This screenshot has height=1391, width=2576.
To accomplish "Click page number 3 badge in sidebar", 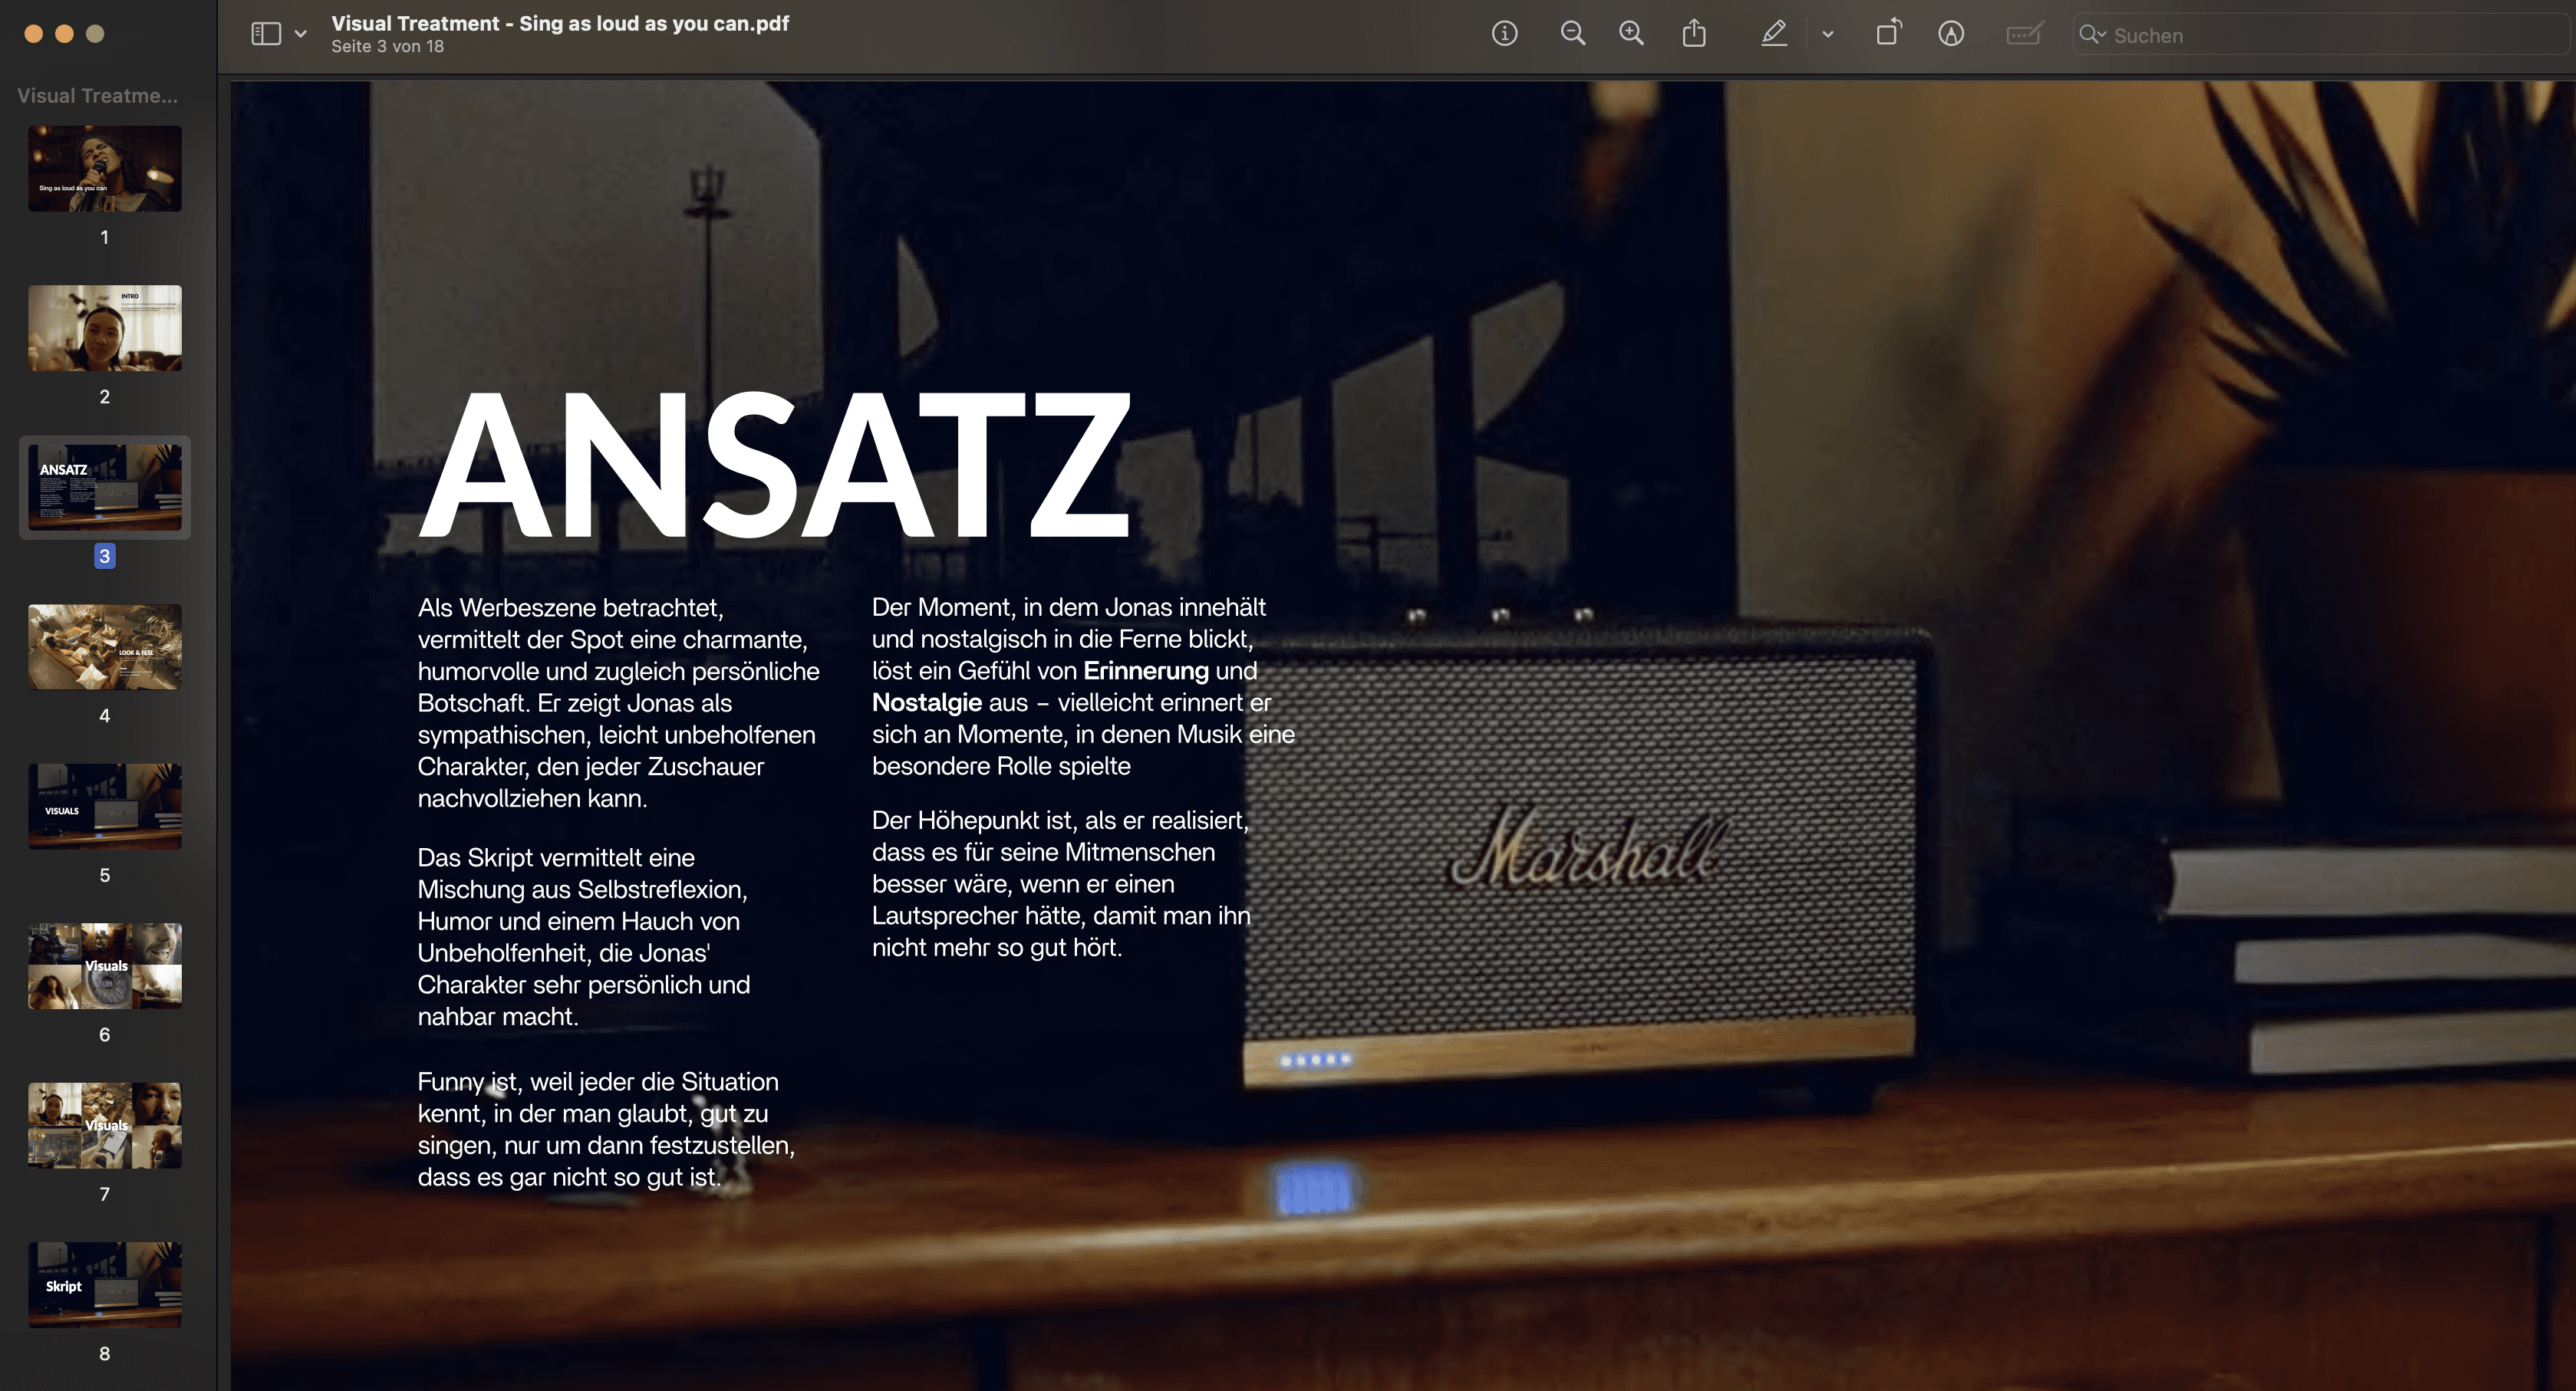I will pyautogui.click(x=105, y=557).
